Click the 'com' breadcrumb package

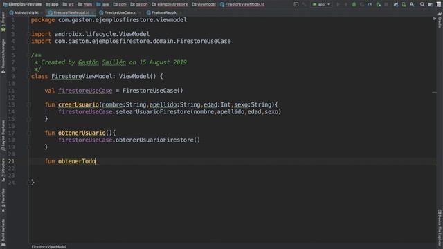point(120,4)
